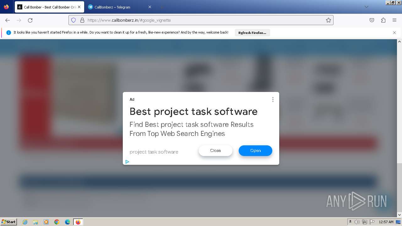Open ad options three-dot menu
The width and height of the screenshot is (402, 226).
tap(273, 100)
